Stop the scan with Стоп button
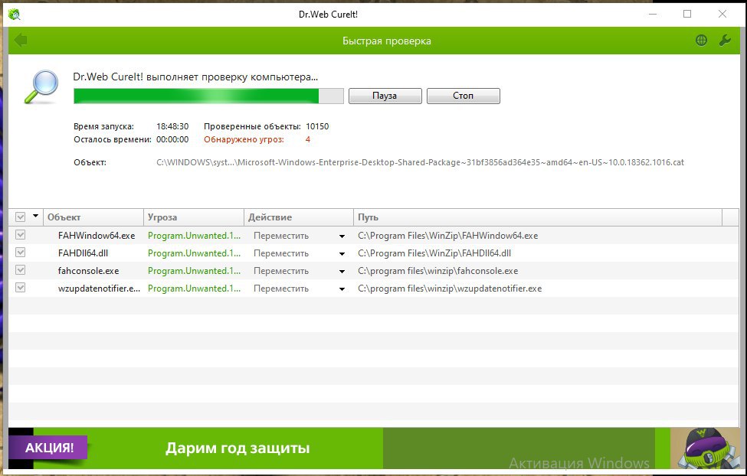The width and height of the screenshot is (747, 476). (x=463, y=96)
